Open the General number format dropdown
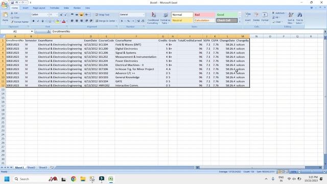Viewport: 327px width, 184px height. pyautogui.click(x=144, y=15)
